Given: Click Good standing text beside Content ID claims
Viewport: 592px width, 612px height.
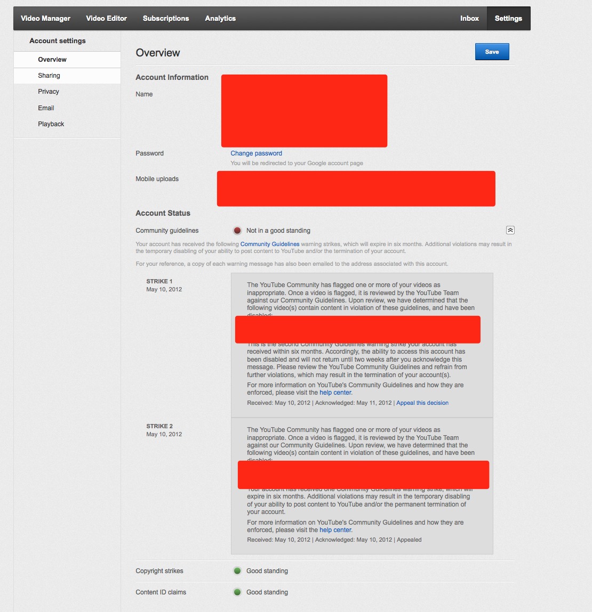Looking at the screenshot, I should point(267,592).
